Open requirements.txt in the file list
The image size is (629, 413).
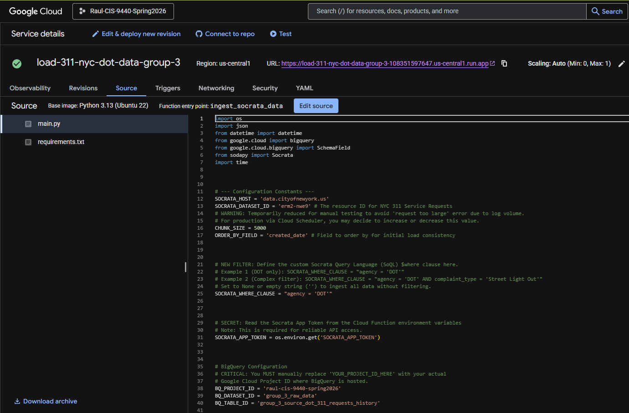tap(95, 142)
